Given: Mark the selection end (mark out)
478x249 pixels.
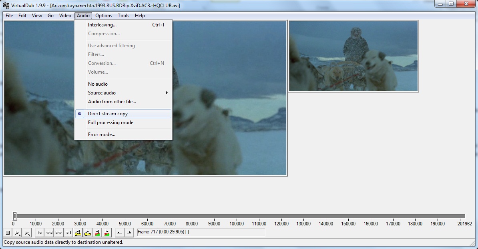Looking at the screenshot, I should (129, 233).
